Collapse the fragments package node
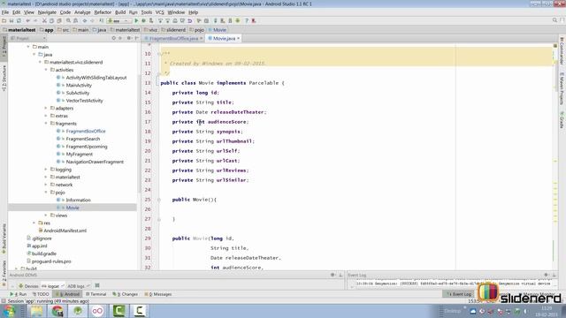Image resolution: width=566 pixels, height=318 pixels. pyautogui.click(x=46, y=124)
